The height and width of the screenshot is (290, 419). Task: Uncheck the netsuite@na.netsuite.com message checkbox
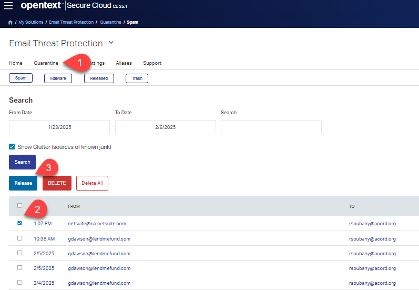20,223
